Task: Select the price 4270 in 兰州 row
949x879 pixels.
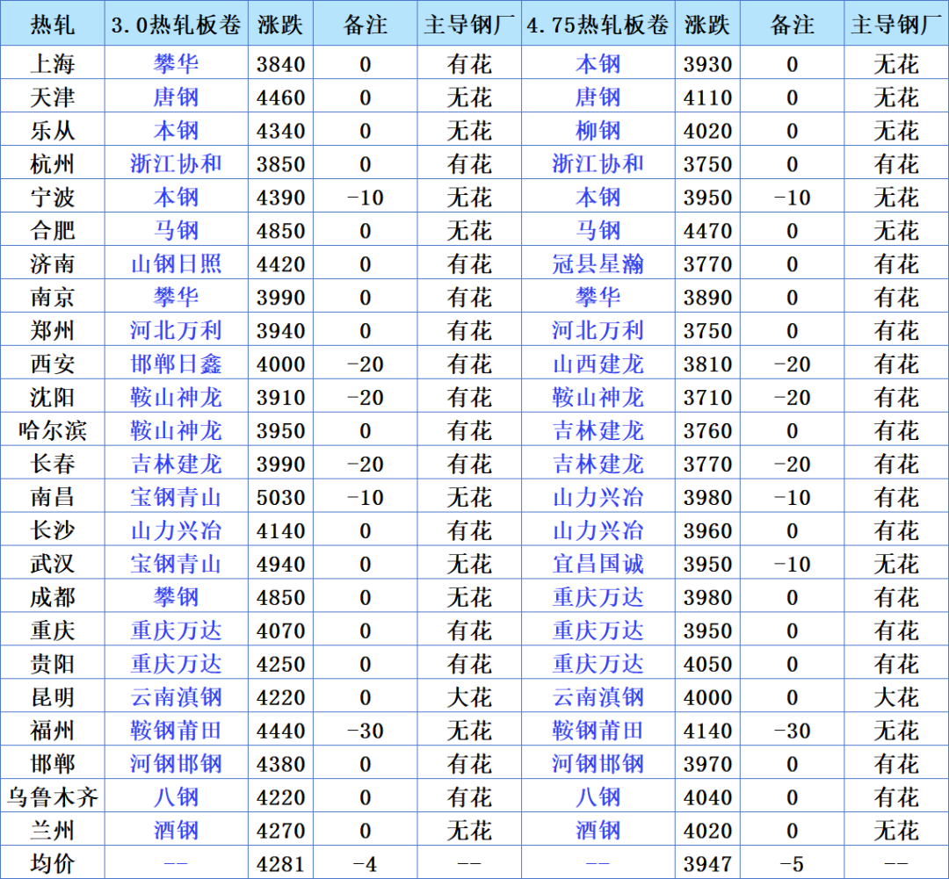Action: [280, 830]
